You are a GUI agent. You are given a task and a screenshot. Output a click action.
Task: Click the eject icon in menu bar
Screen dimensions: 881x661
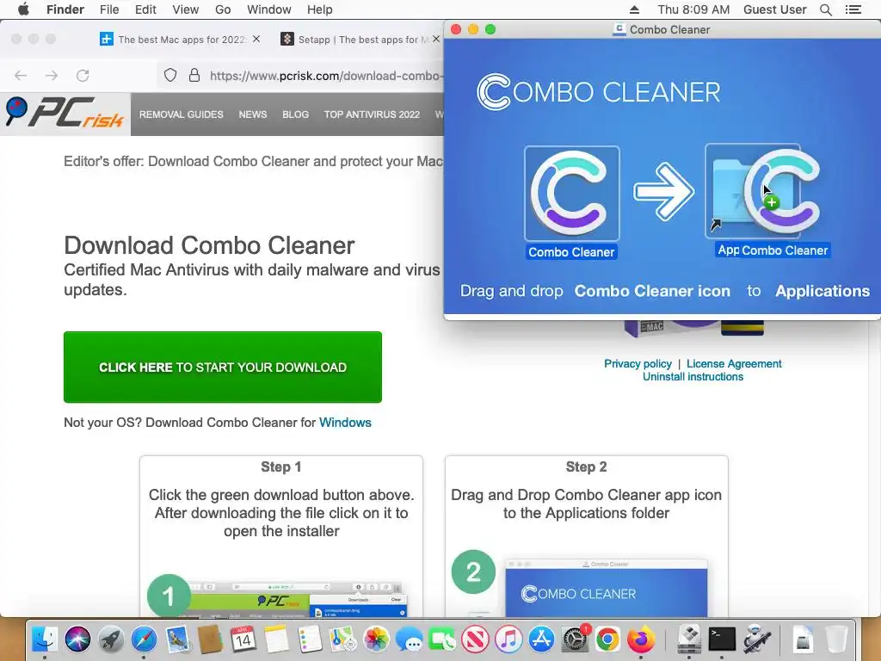[634, 9]
